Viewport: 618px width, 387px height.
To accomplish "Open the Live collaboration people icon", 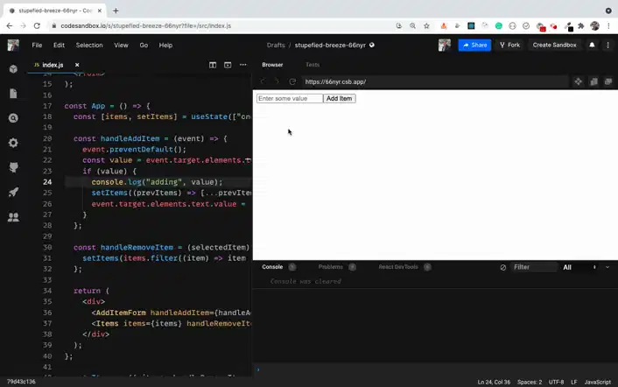I will click(x=13, y=217).
